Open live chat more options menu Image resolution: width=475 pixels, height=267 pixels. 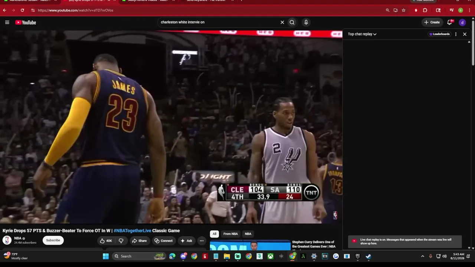point(456,34)
